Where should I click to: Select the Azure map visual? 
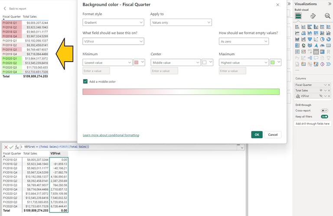pos(316,46)
